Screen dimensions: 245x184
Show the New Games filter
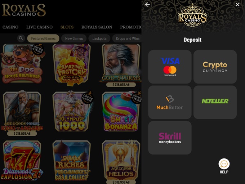click(74, 39)
